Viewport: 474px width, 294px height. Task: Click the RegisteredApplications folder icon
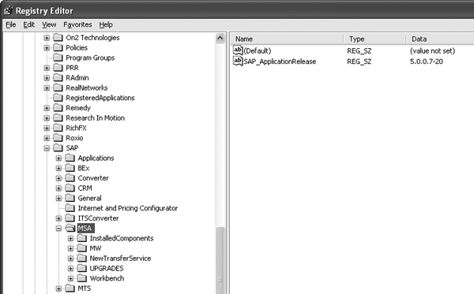tap(58, 98)
